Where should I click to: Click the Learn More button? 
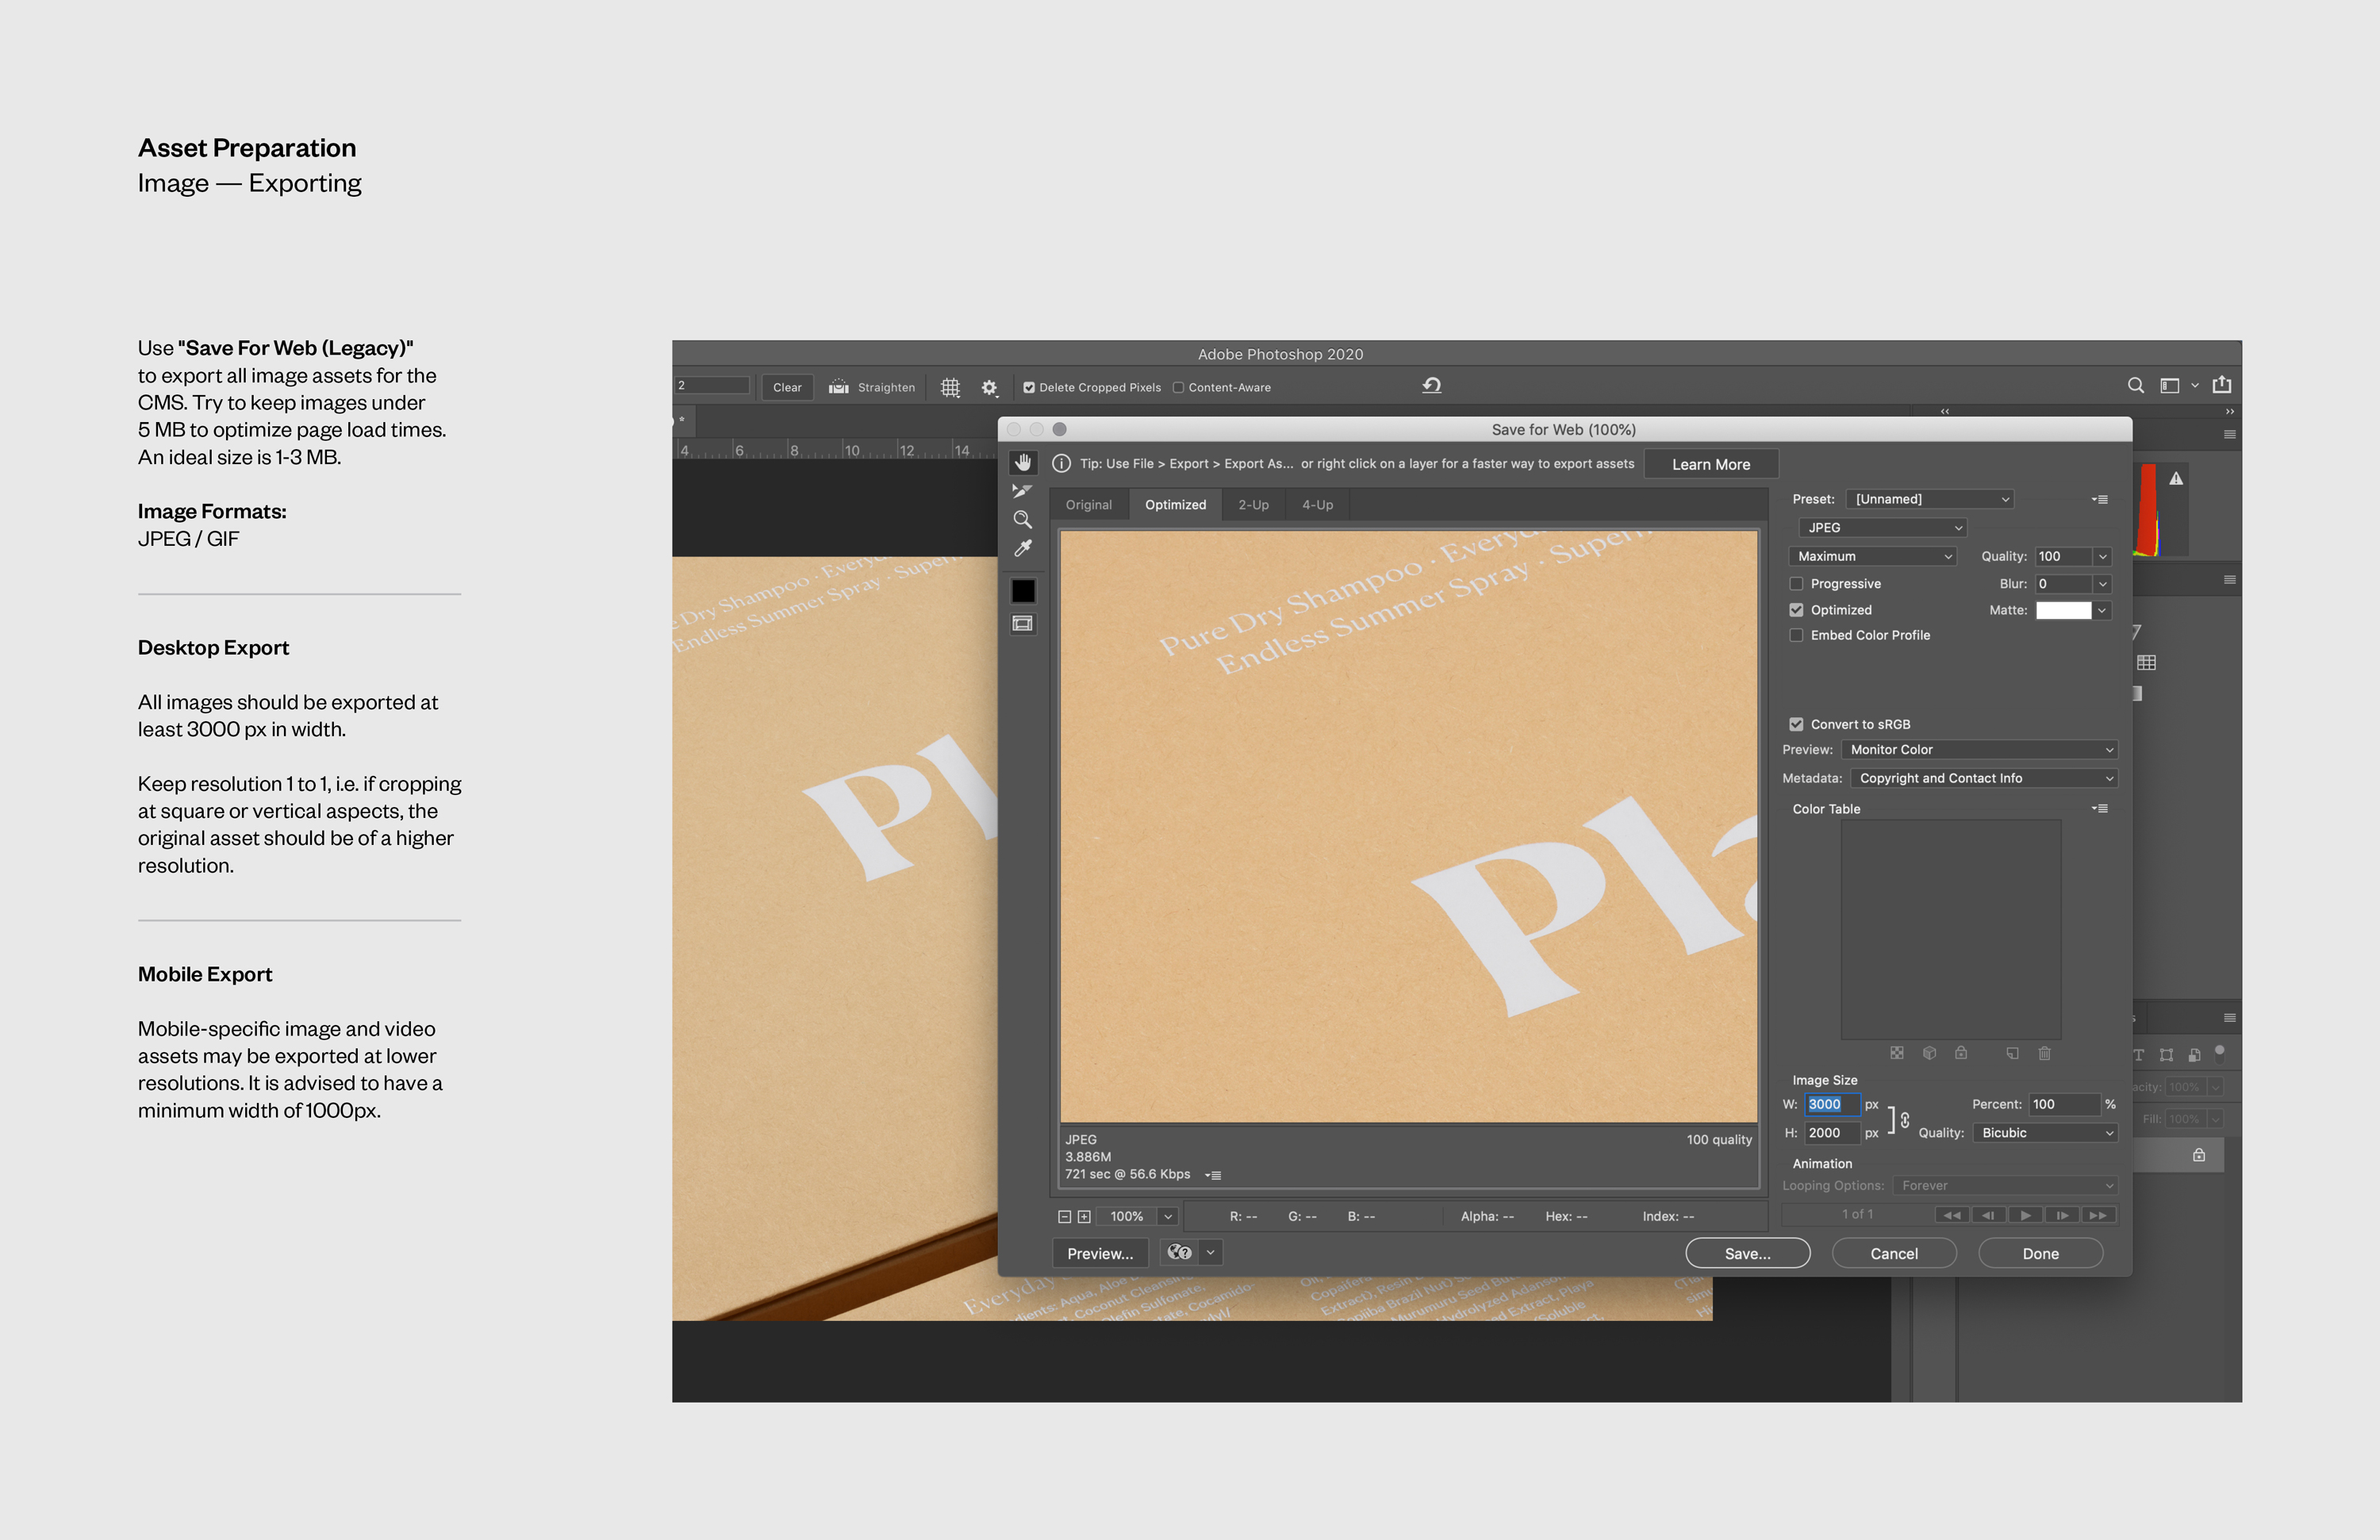click(x=1710, y=465)
